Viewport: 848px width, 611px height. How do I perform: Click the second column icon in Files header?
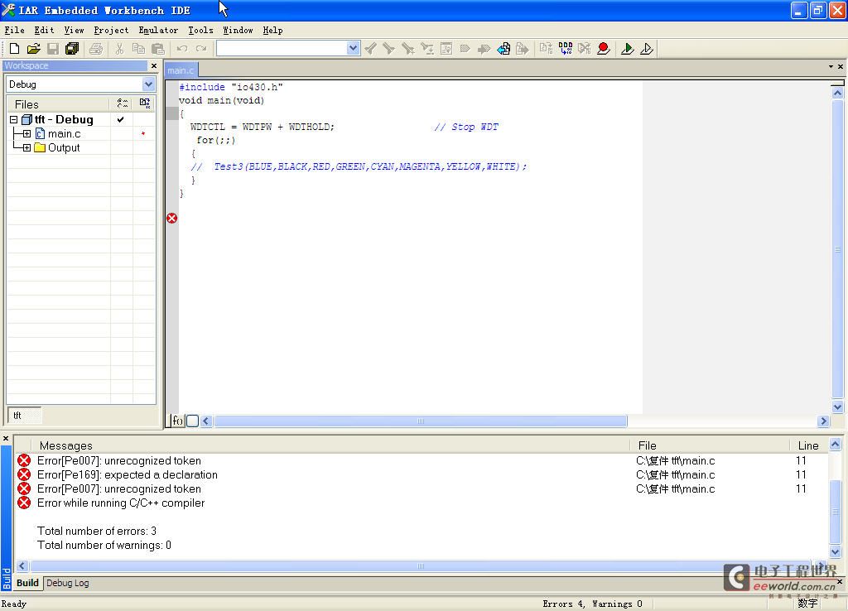tap(144, 103)
